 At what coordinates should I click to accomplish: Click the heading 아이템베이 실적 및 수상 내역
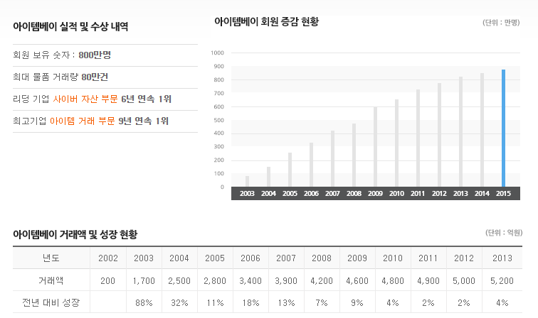point(70,26)
